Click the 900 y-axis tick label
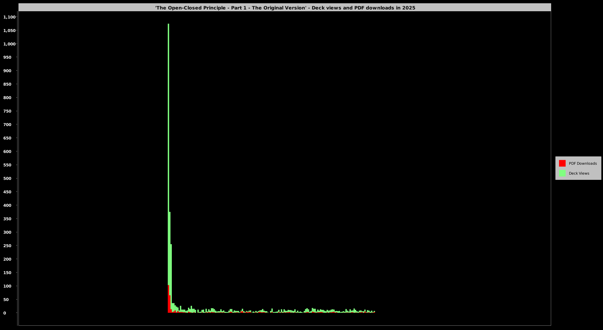Screen dimensions: 603x330 (x=7, y=71)
